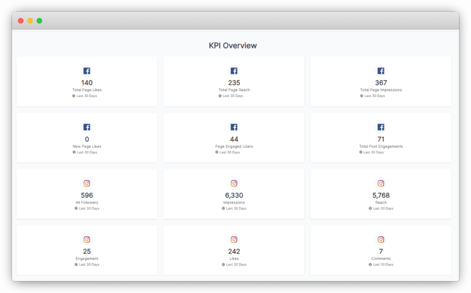Click the Instagram icon above All Followers
This screenshot has width=471, height=293.
pos(87,183)
